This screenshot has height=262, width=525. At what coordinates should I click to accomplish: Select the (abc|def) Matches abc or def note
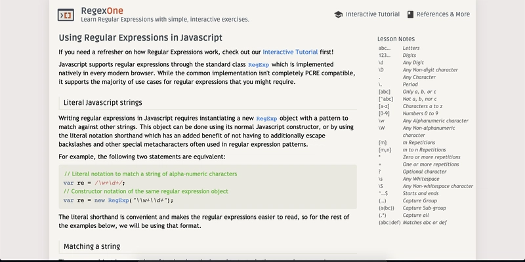(413, 222)
